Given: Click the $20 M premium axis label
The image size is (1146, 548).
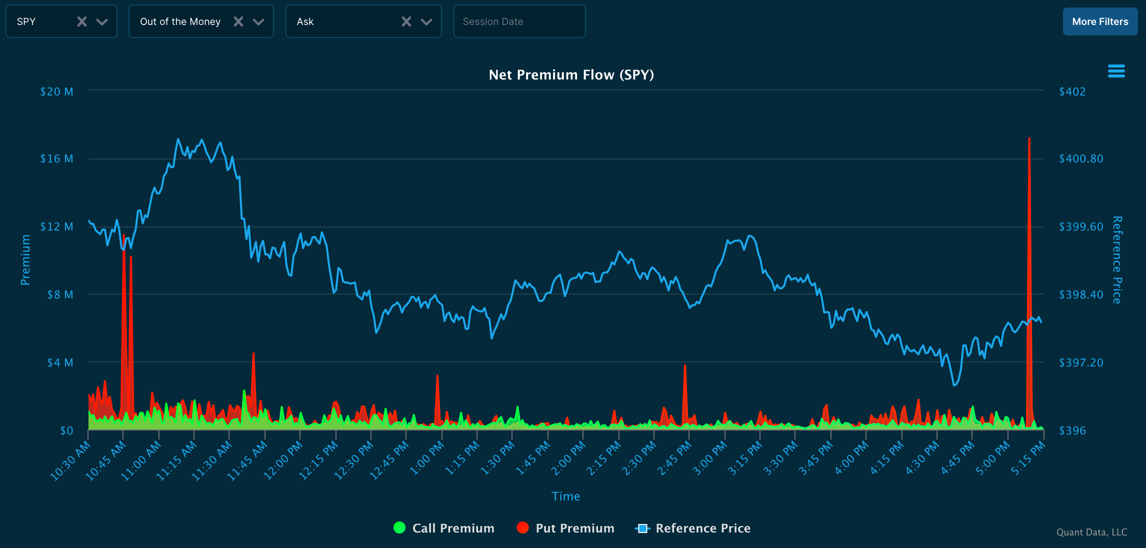Looking at the screenshot, I should (57, 91).
